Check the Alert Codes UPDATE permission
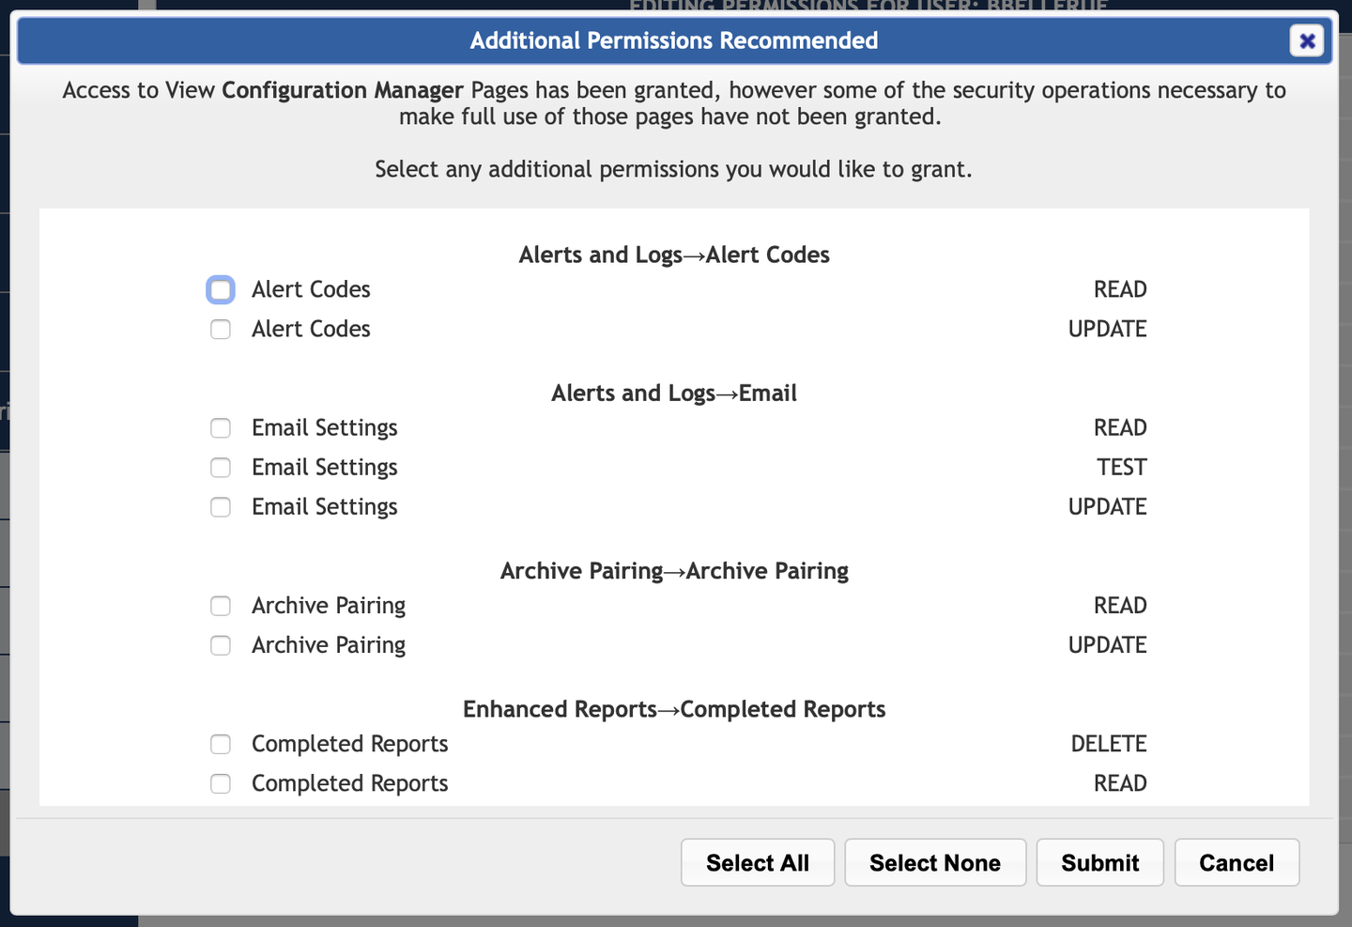The width and height of the screenshot is (1352, 927). click(220, 329)
